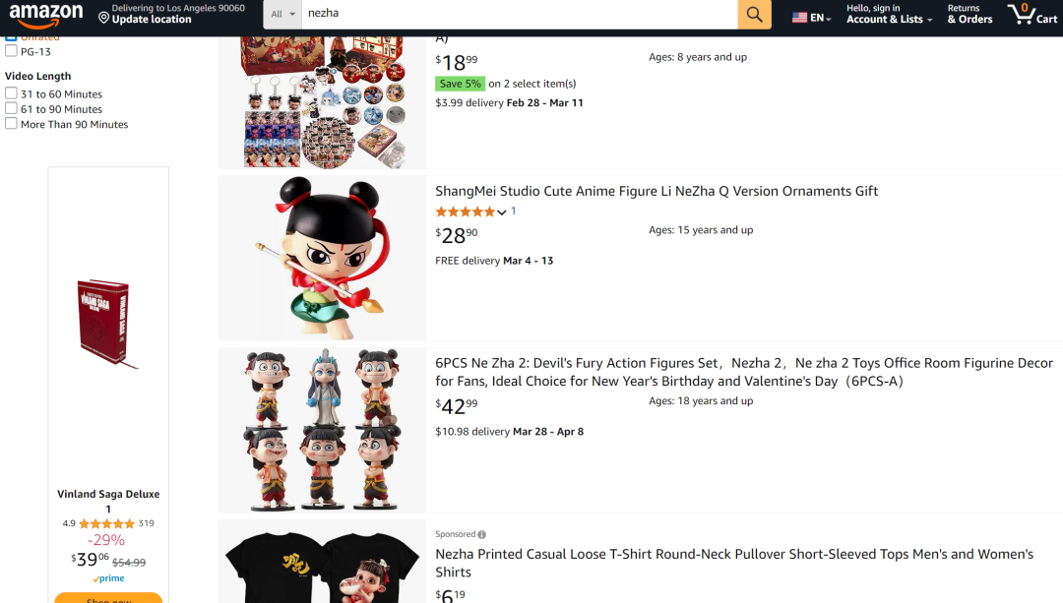Viewport: 1063px width, 603px height.
Task: Click the Vinland Saga star rating
Action: [106, 523]
